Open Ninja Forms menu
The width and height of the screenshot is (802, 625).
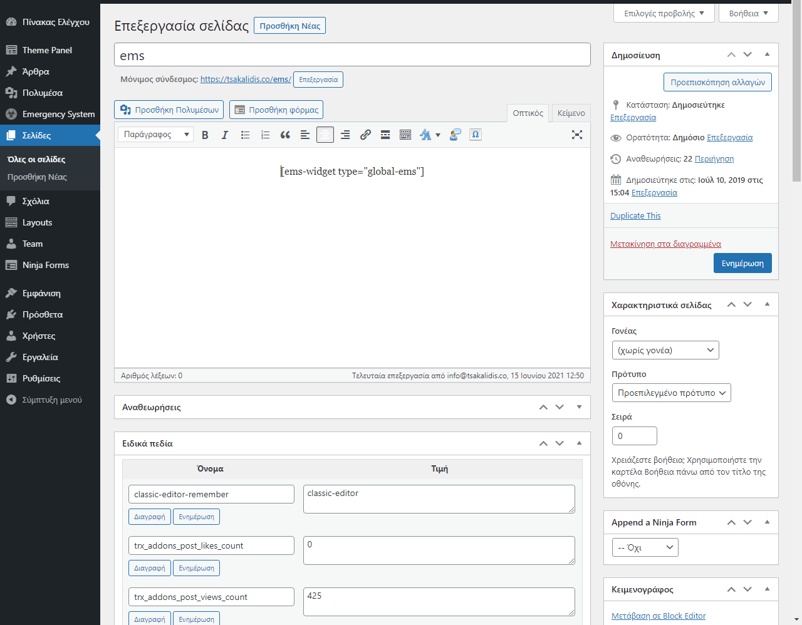(x=50, y=265)
